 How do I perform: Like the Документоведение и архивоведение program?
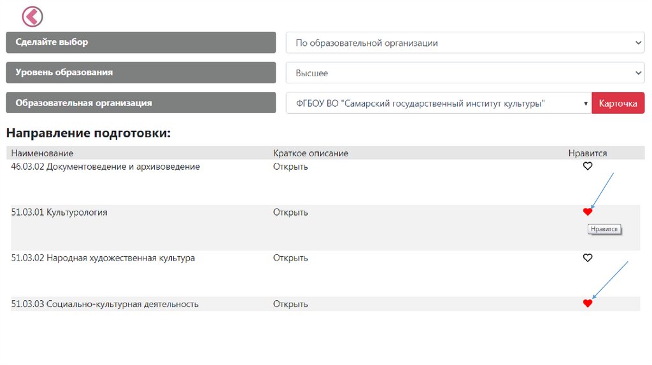coord(588,167)
